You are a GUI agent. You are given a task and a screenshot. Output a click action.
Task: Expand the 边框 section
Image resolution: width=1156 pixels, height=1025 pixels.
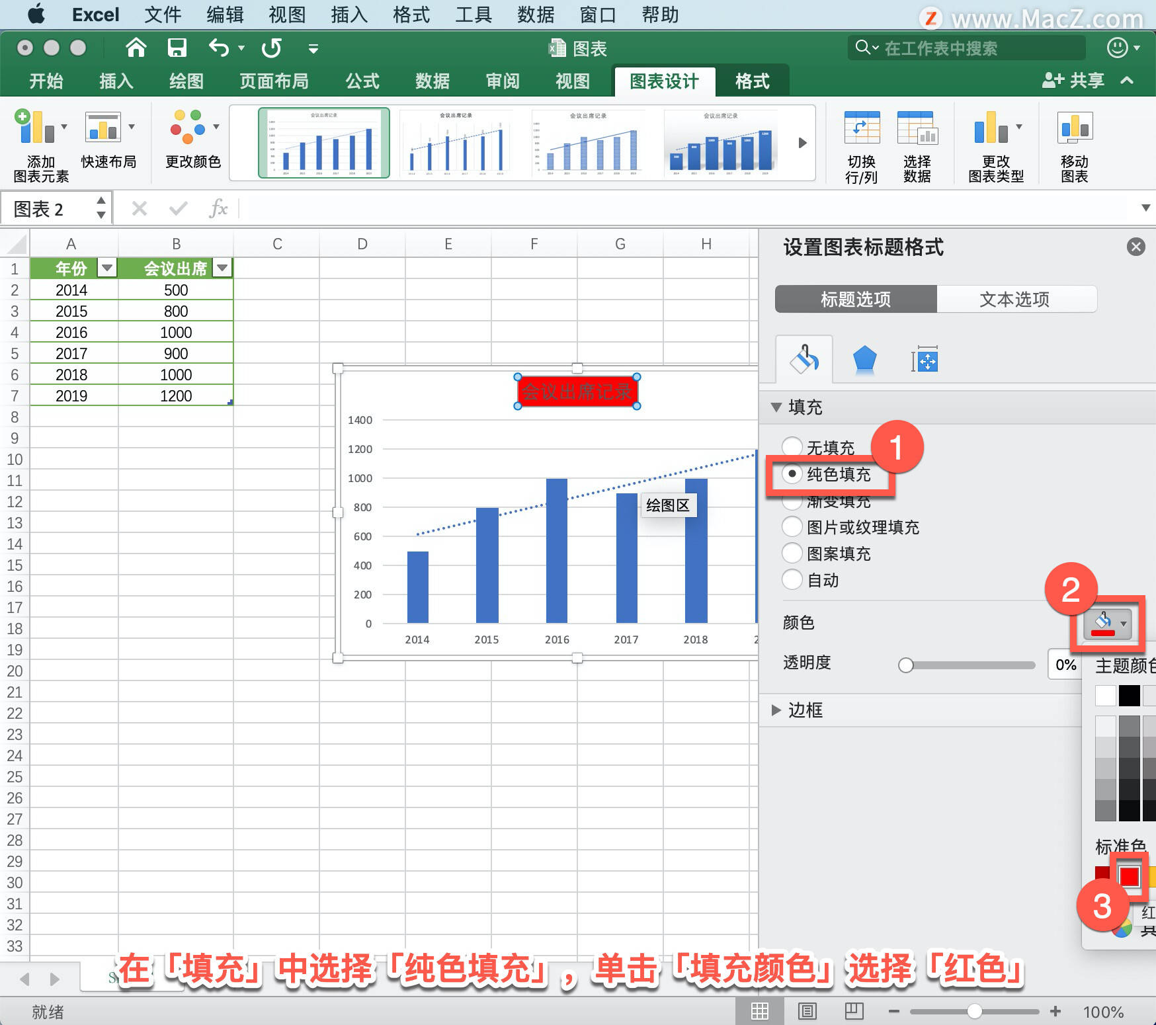coord(776,710)
